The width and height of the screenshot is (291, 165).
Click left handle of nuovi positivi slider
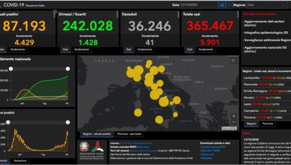click(8, 122)
